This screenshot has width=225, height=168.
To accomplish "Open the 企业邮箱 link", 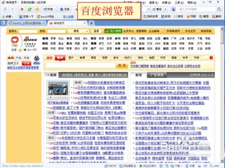I will pyautogui.click(x=154, y=31).
